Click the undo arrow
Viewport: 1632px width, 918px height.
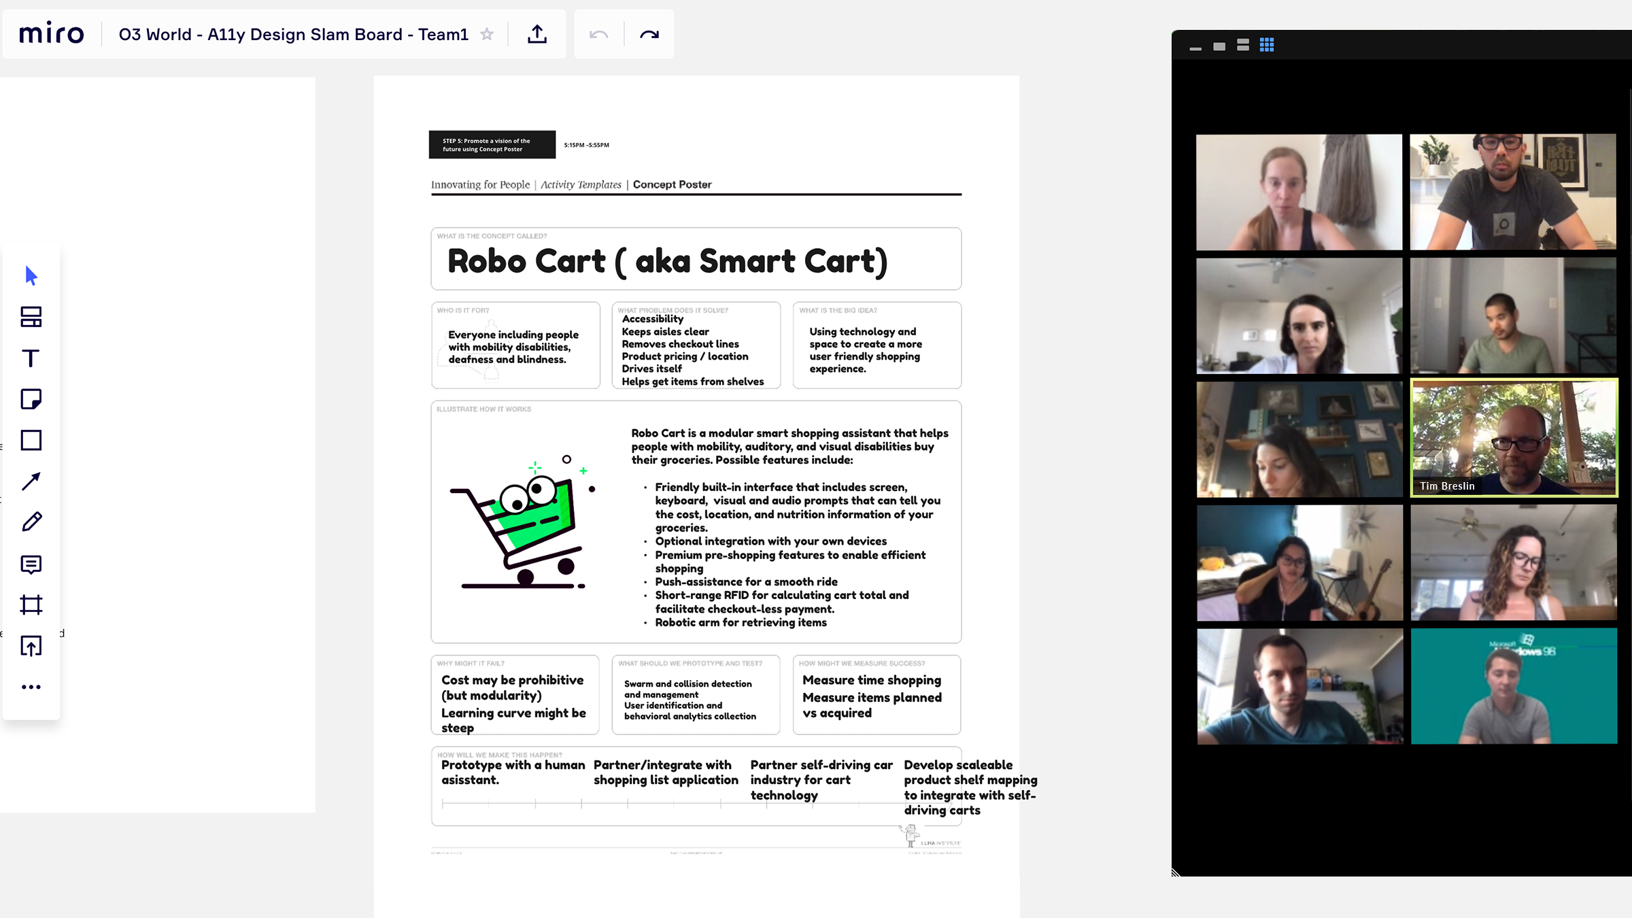(598, 34)
